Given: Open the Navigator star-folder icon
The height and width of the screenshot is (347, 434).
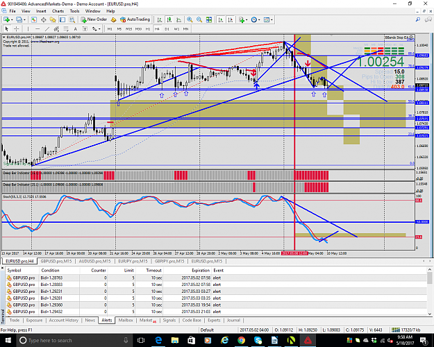Looking at the screenshot, I should point(53,19).
